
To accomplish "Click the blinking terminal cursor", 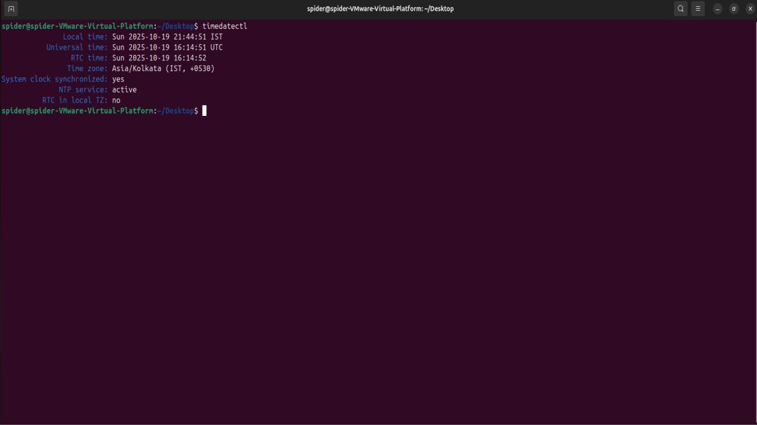I will pos(203,111).
